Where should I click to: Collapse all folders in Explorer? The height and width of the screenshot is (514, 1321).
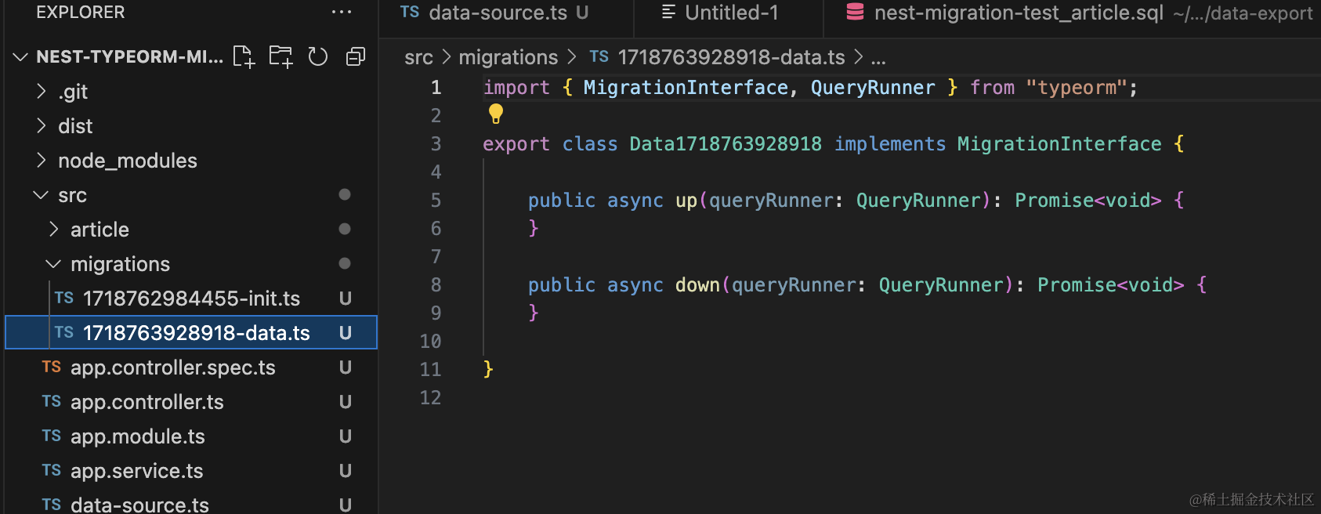point(355,56)
